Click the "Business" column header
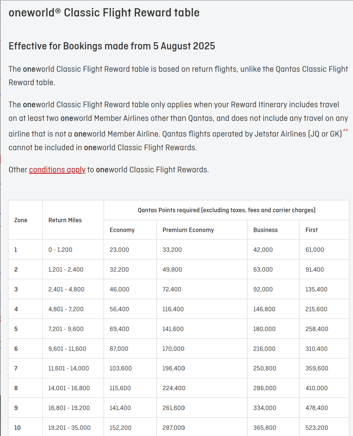Image resolution: width=353 pixels, height=436 pixels. click(x=265, y=230)
